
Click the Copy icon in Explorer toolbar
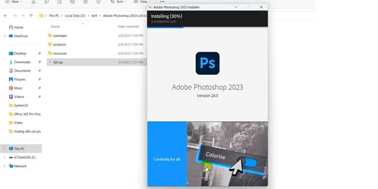pyautogui.click(x=46, y=2)
